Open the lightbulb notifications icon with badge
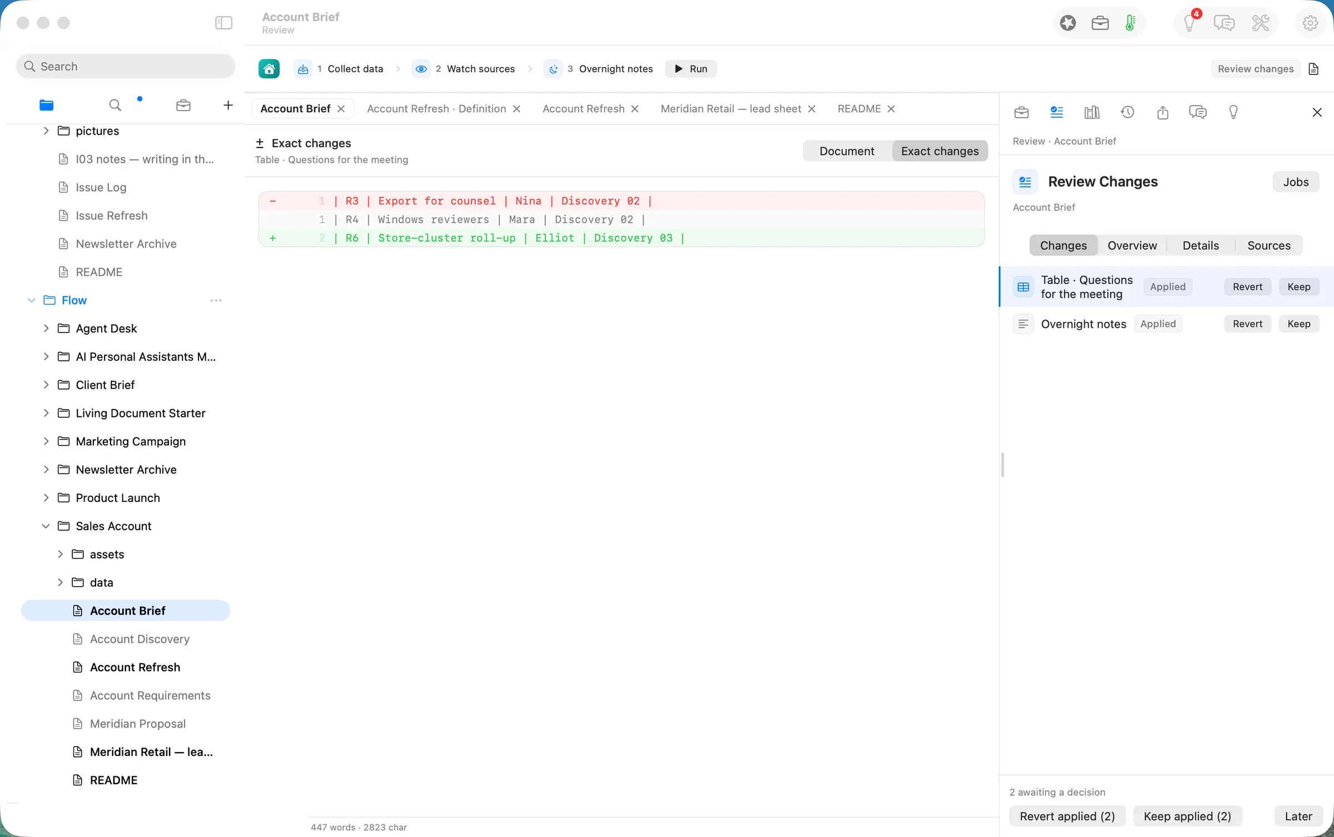1334x837 pixels. click(1190, 23)
